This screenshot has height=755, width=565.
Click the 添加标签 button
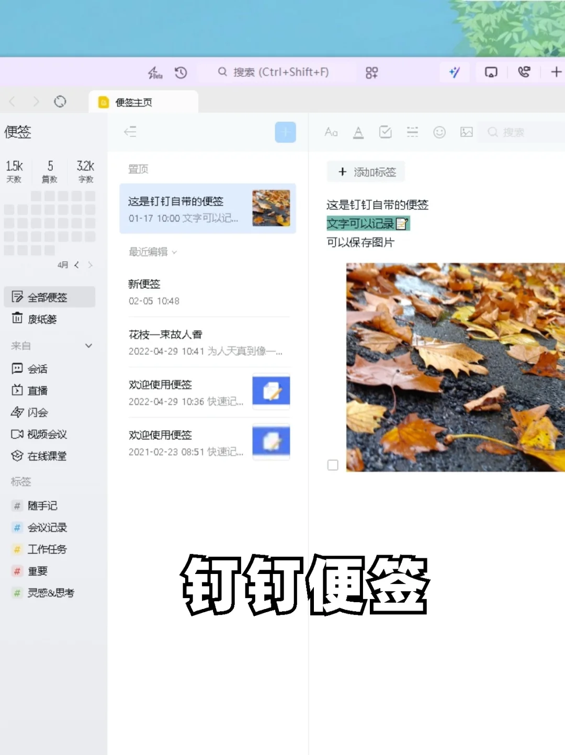[x=366, y=172]
